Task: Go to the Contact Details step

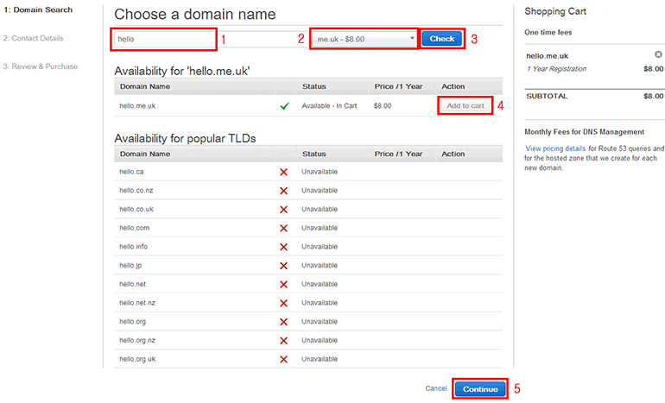Action: tap(35, 38)
